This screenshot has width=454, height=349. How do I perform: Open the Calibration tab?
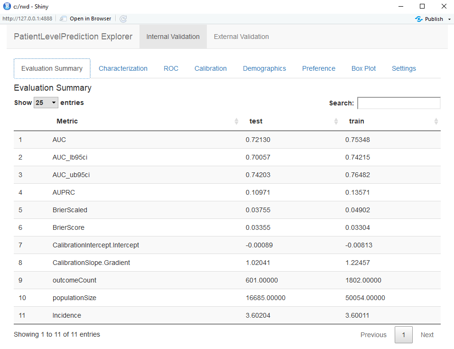pyautogui.click(x=211, y=68)
